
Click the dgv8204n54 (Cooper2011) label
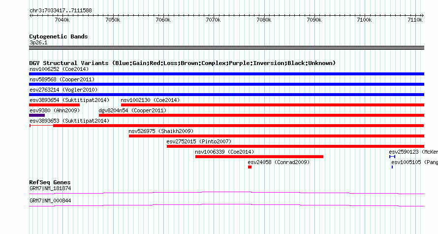point(132,110)
